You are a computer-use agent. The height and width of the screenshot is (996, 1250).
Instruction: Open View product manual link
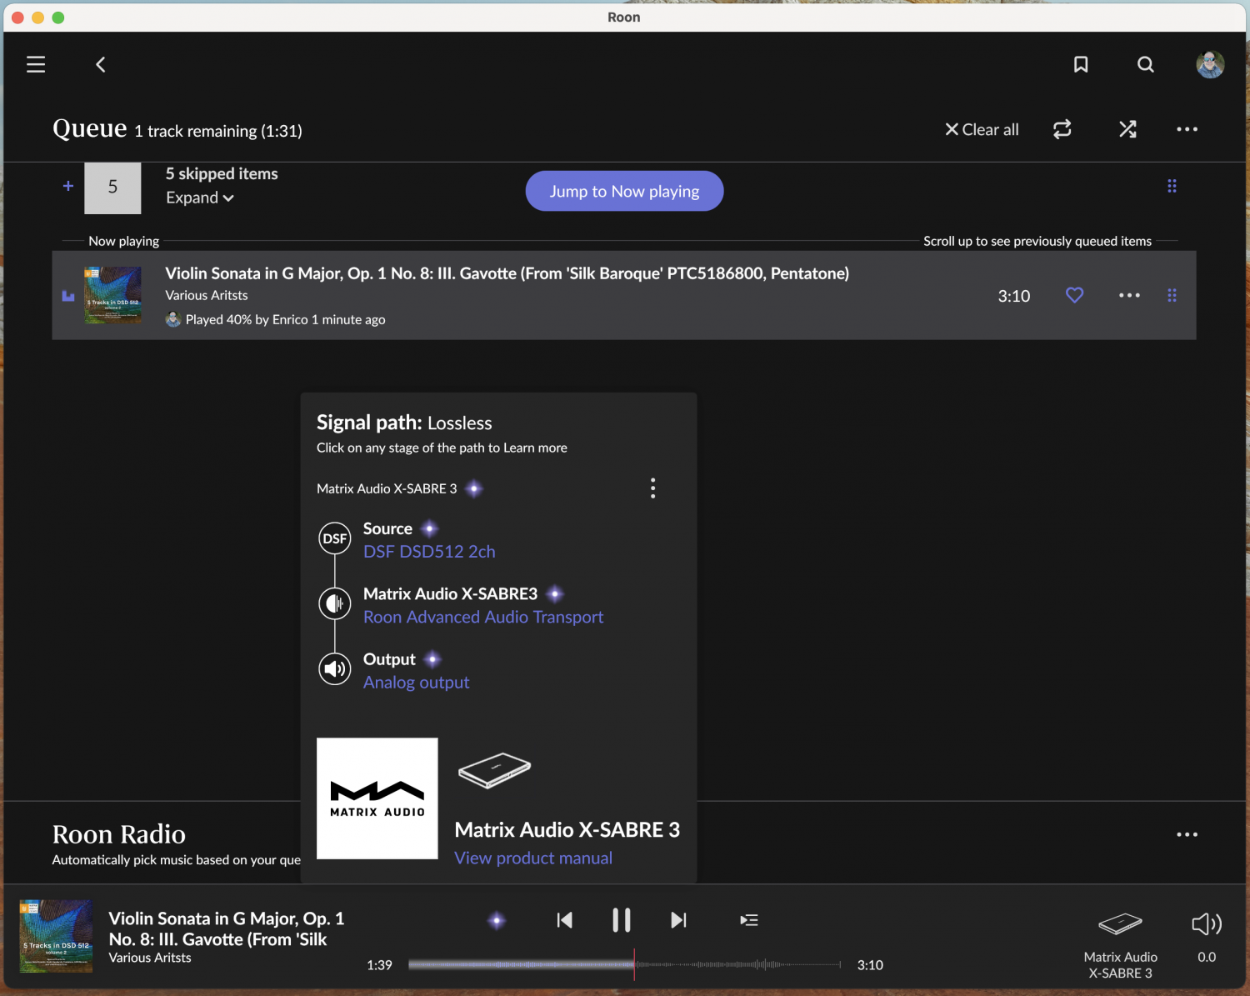(x=533, y=858)
